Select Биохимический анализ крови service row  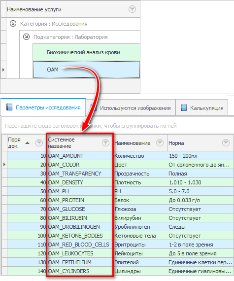(x=86, y=52)
